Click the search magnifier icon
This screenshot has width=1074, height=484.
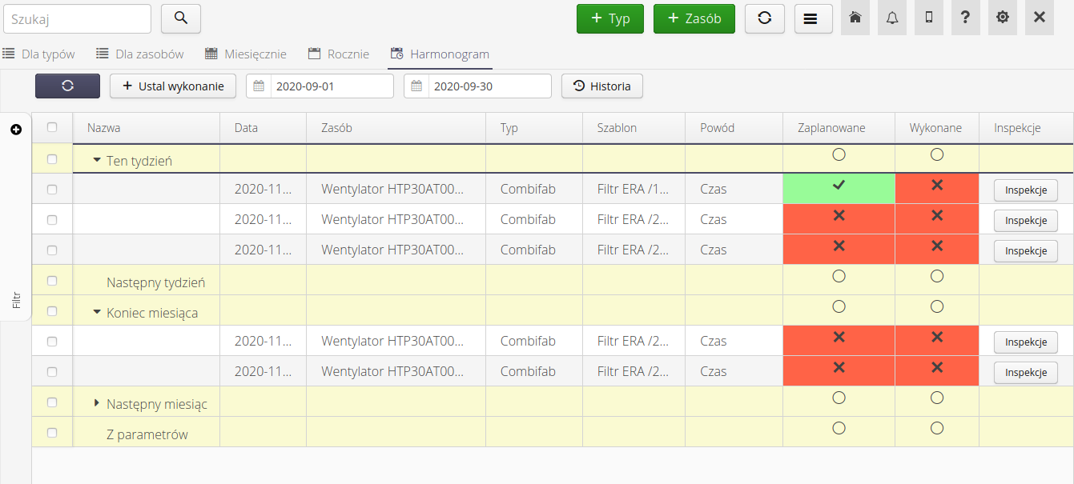coord(180,18)
